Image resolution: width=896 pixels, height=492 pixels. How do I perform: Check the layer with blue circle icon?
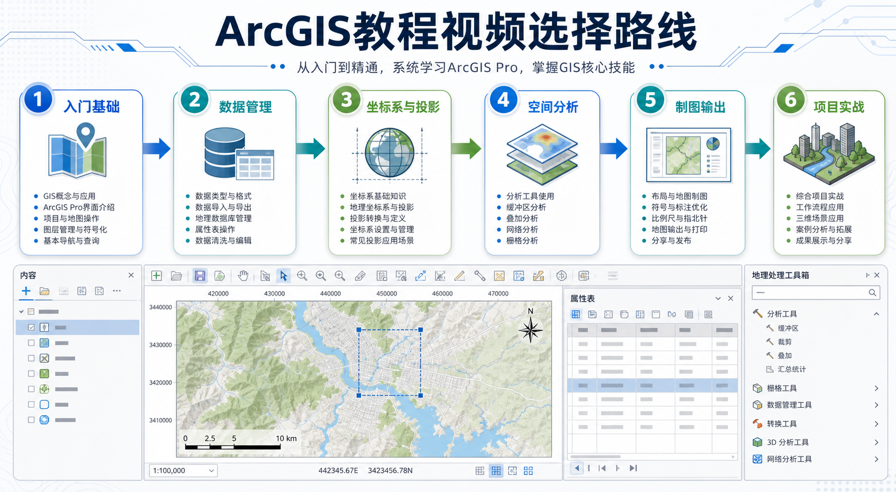[x=31, y=419]
